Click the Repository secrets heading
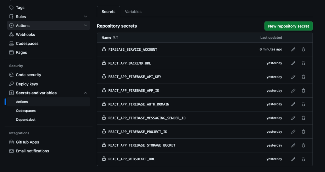 click(117, 26)
